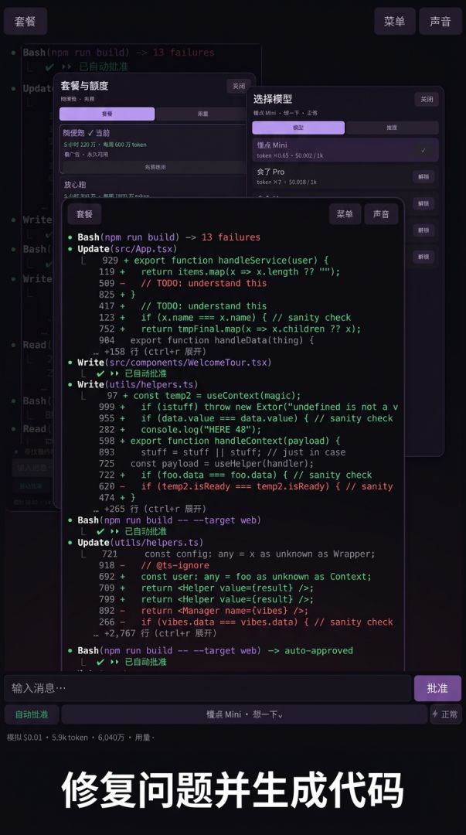
Task: Click the Write(src/components/WelcomeTour.tsx) row
Action: coord(174,362)
